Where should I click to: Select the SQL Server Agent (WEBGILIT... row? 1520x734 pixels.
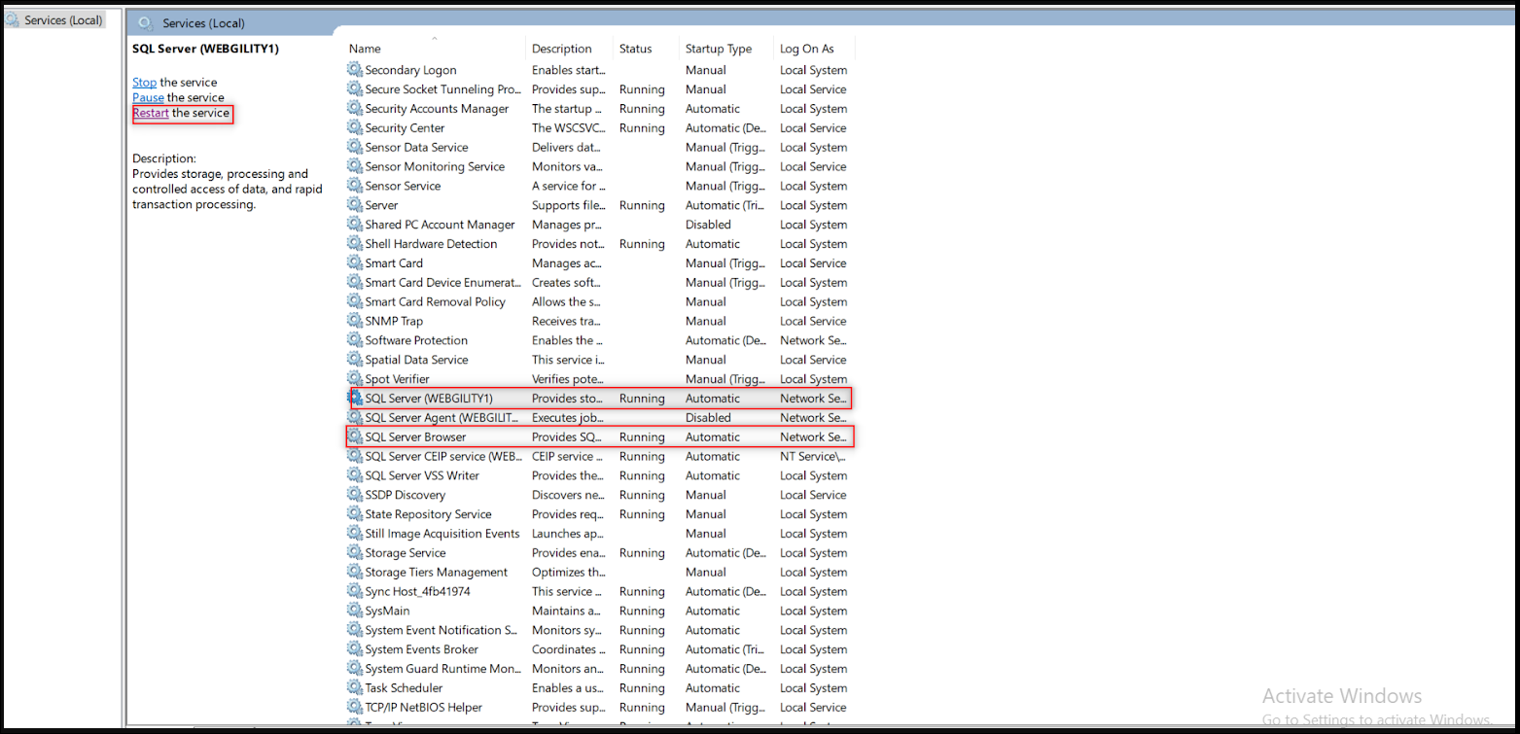[x=600, y=417]
